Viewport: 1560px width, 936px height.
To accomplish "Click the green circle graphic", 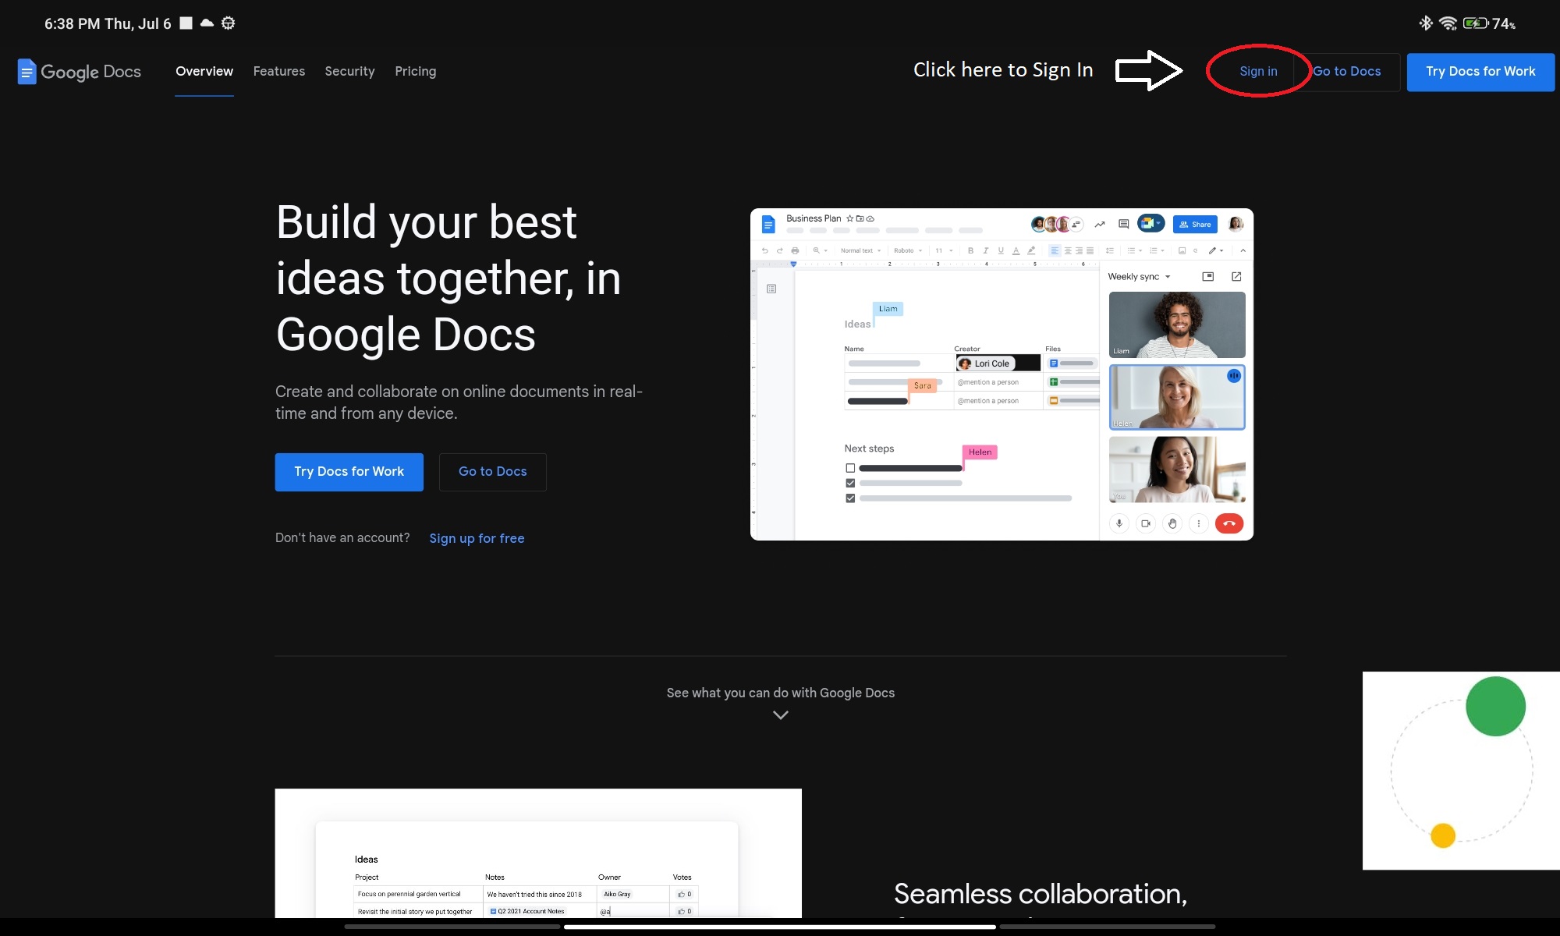I will coord(1495,706).
